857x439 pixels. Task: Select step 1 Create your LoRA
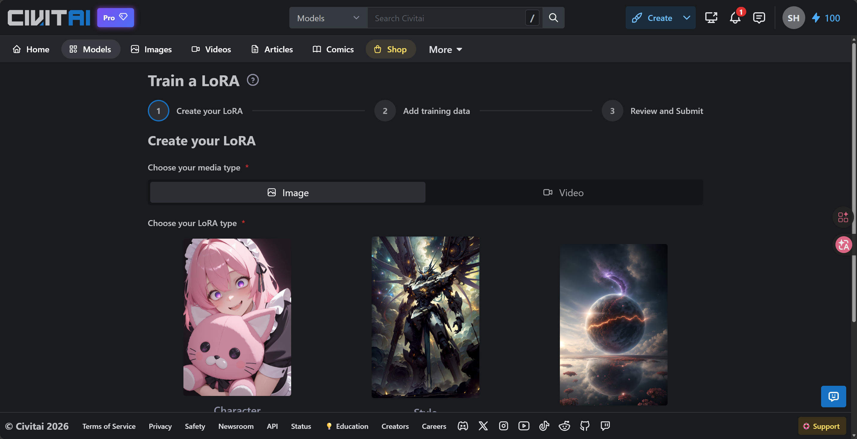[195, 111]
